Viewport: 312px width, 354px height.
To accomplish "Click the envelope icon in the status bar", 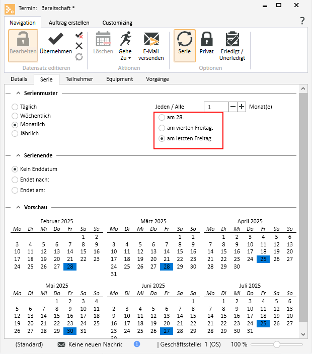I will [61, 344].
